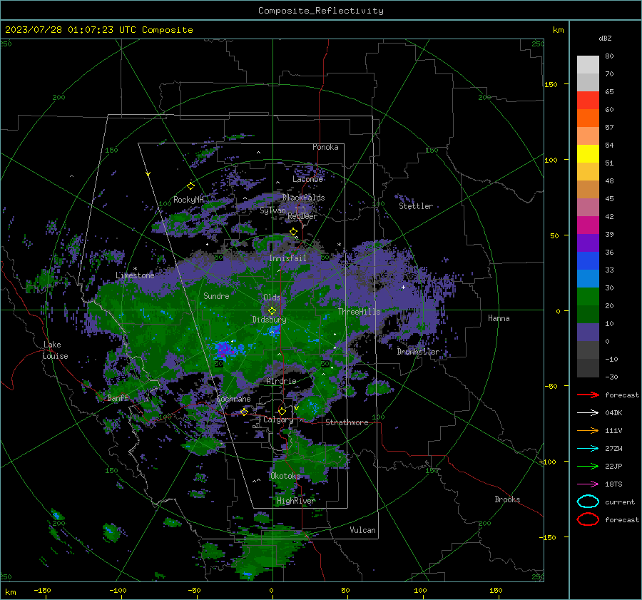Screen dimensions: 642x600
Task: Click the Strathmore city label
Action: click(347, 422)
